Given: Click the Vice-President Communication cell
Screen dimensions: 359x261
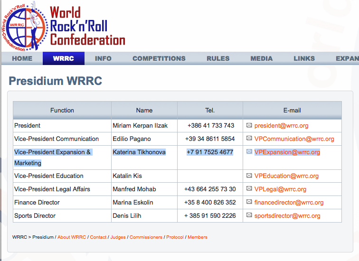Looking at the screenshot, I should (62, 139).
